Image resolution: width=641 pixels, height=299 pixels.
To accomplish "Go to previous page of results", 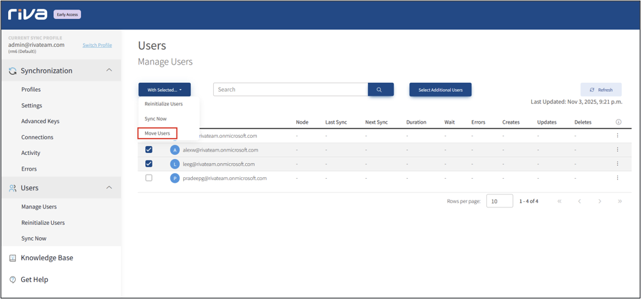I will 579,201.
